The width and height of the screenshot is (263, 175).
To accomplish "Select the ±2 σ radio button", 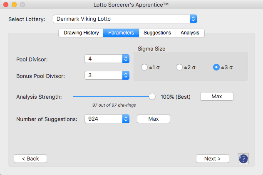I will coord(179,67).
